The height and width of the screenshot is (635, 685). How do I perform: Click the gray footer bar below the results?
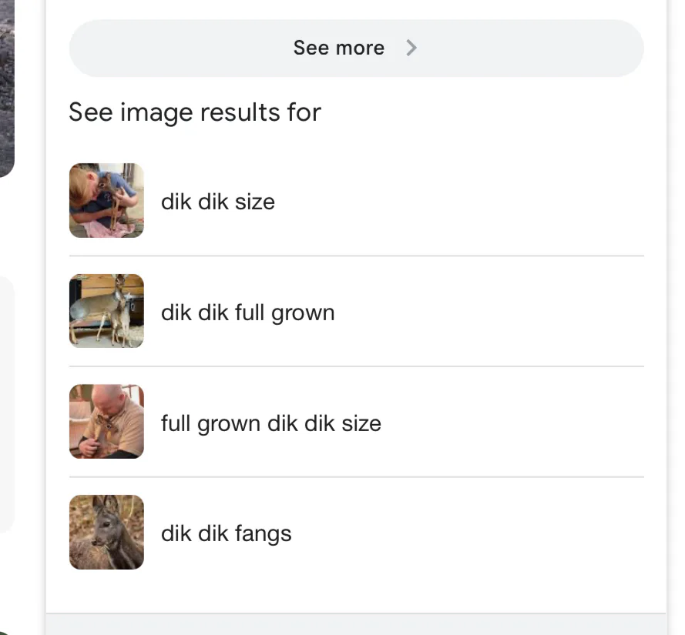tap(356, 624)
